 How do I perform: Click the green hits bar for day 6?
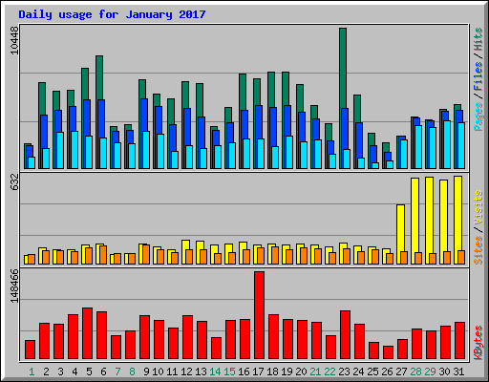99,77
